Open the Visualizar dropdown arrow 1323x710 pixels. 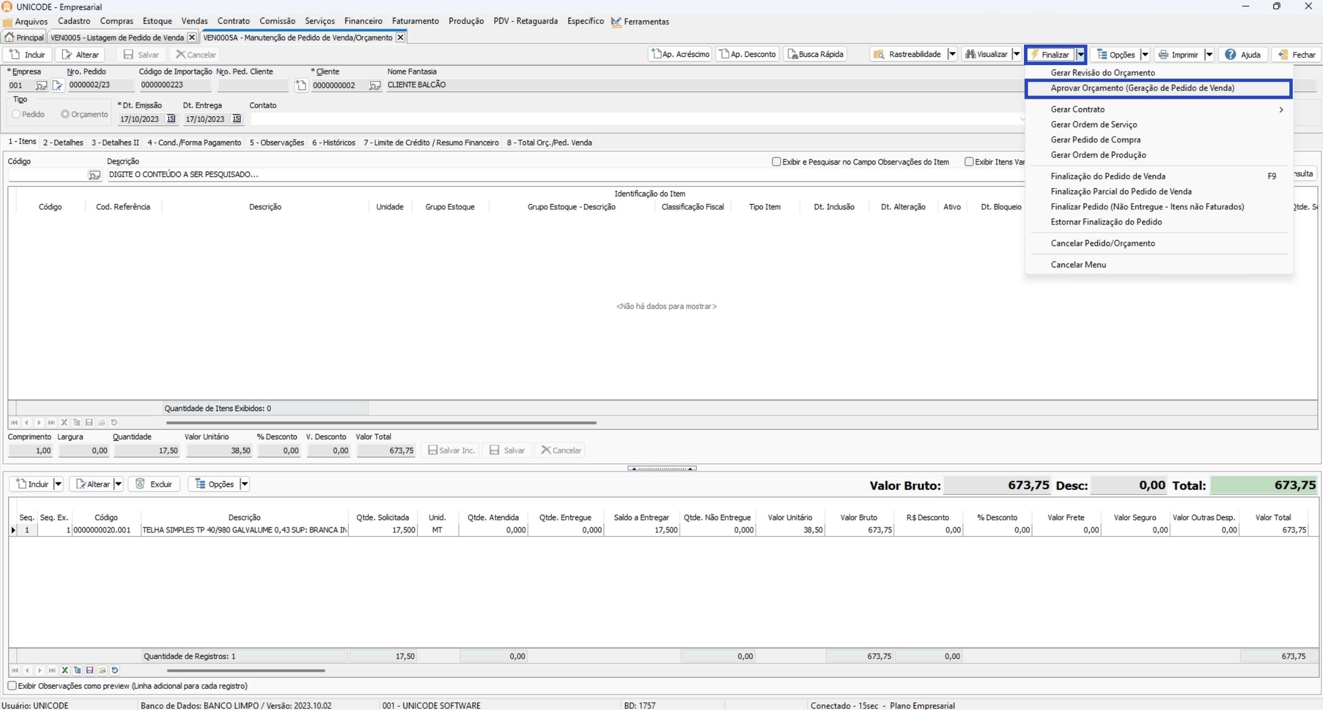coord(1016,54)
